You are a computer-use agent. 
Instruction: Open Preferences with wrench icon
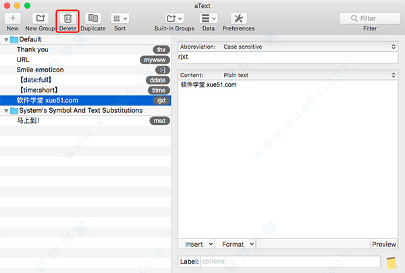tap(239, 18)
